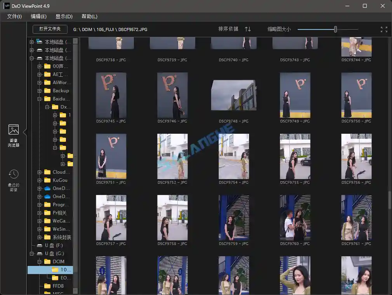The image size is (392, 295).
Task: Open the 显示 menu
Action: point(64,16)
